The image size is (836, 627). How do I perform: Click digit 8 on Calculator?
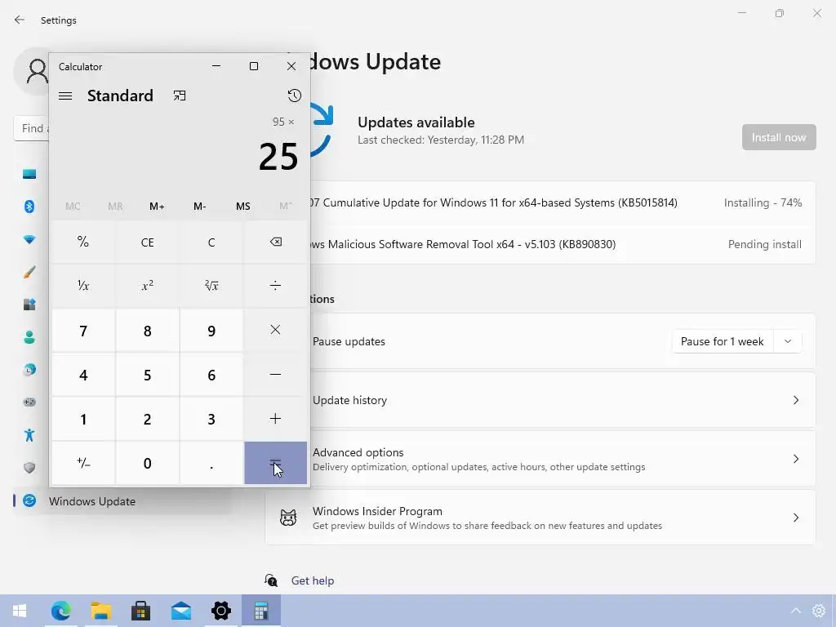pyautogui.click(x=147, y=331)
